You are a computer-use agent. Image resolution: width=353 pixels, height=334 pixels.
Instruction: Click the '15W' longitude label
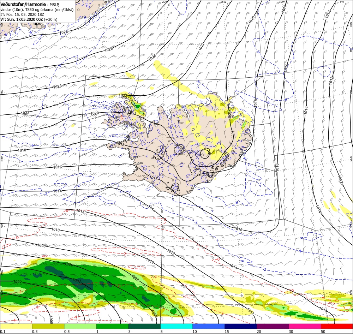pos(223,2)
